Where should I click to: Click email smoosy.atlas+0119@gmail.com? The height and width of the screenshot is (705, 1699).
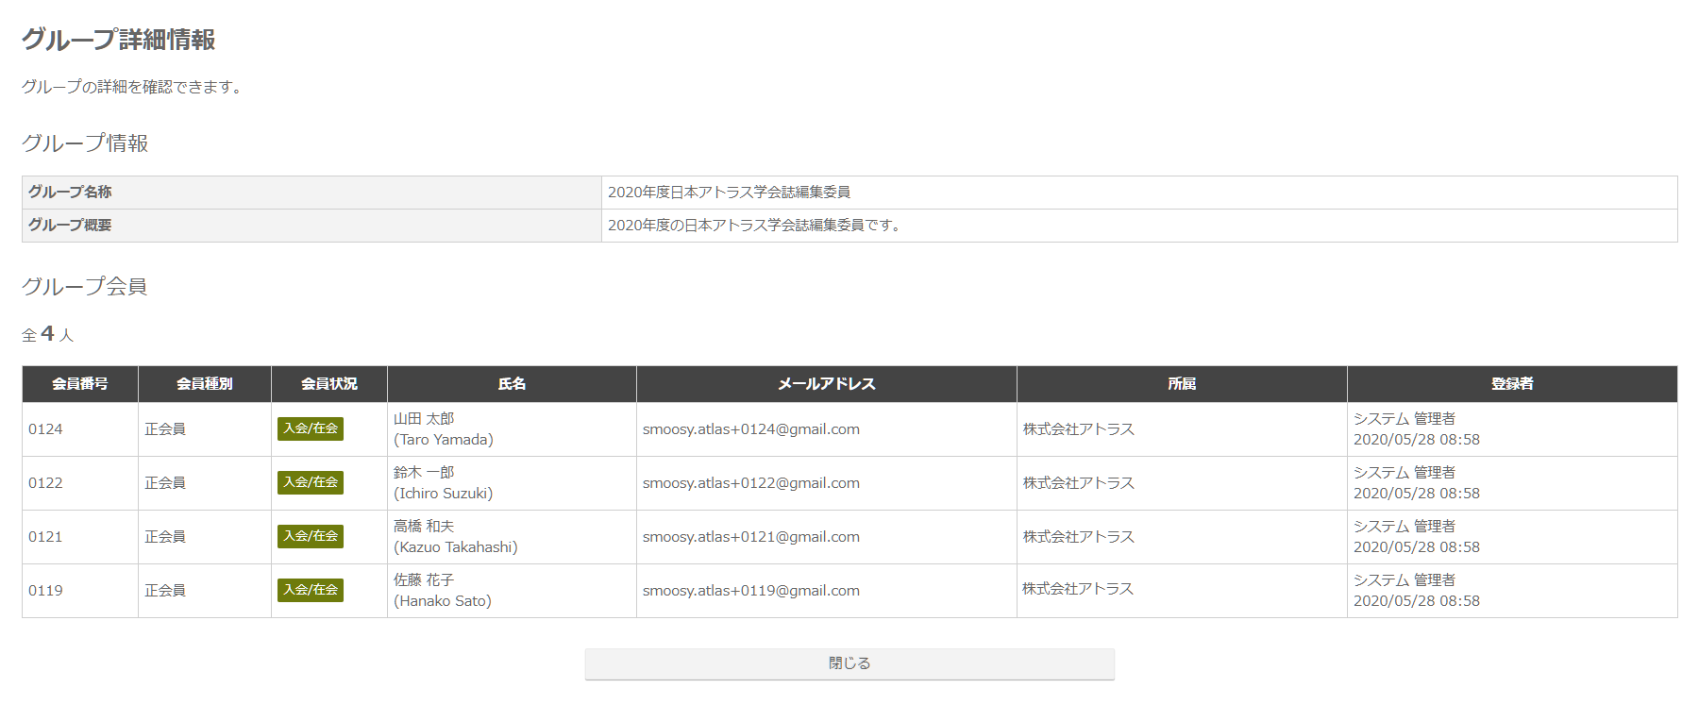click(751, 591)
